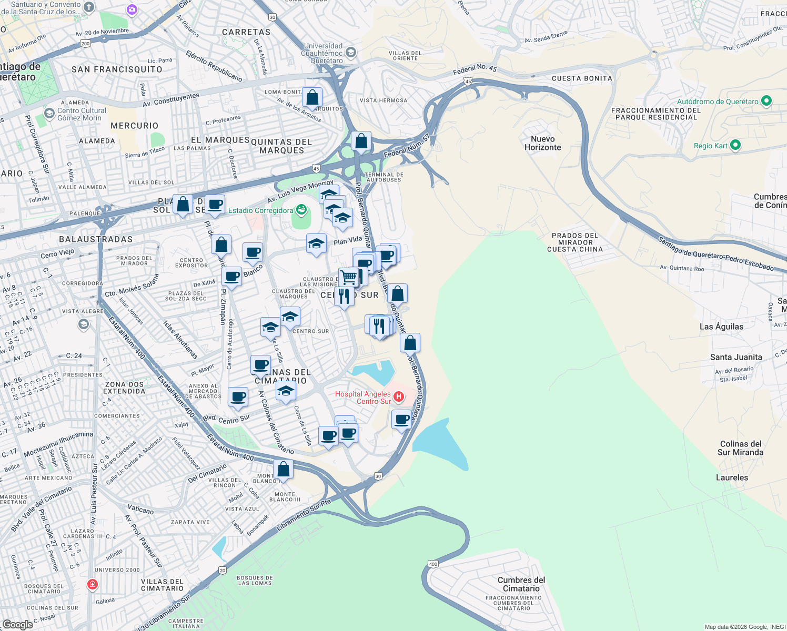This screenshot has height=631, width=787.
Task: Click the Autódromo de Querétaro marker
Action: (x=766, y=100)
